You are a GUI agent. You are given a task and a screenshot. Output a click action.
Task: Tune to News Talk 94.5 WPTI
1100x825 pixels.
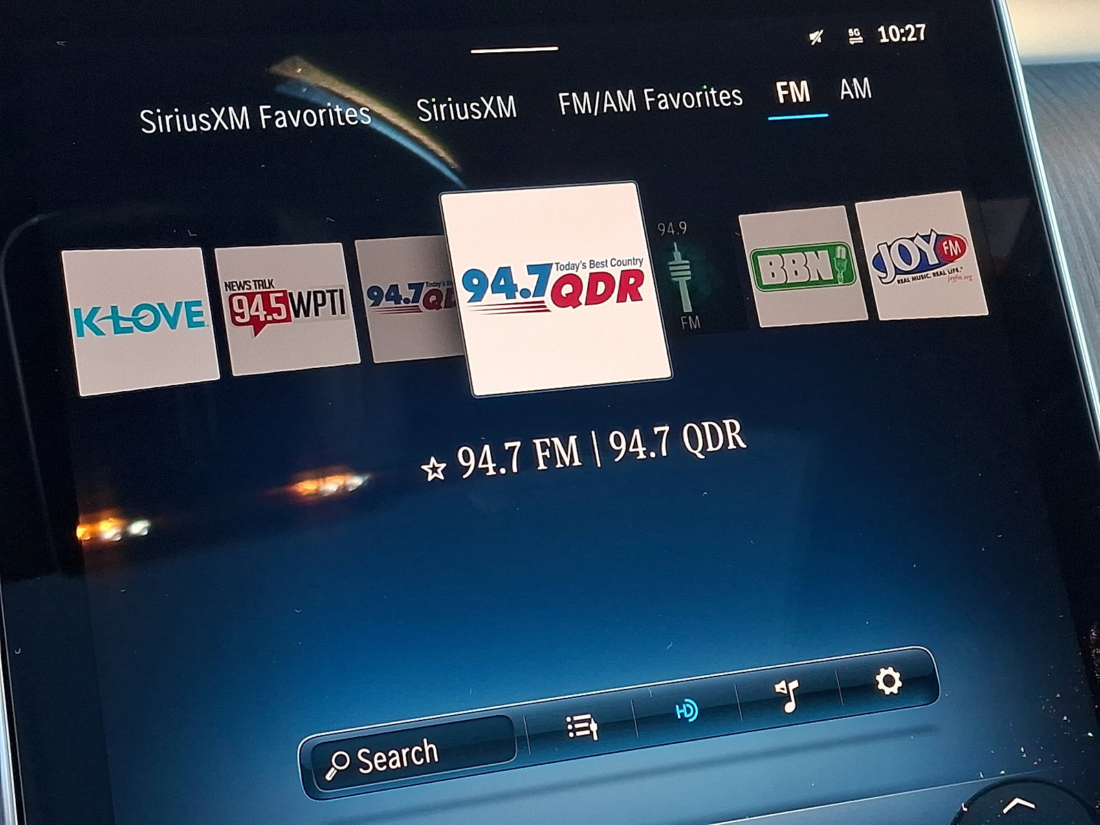pos(287,309)
